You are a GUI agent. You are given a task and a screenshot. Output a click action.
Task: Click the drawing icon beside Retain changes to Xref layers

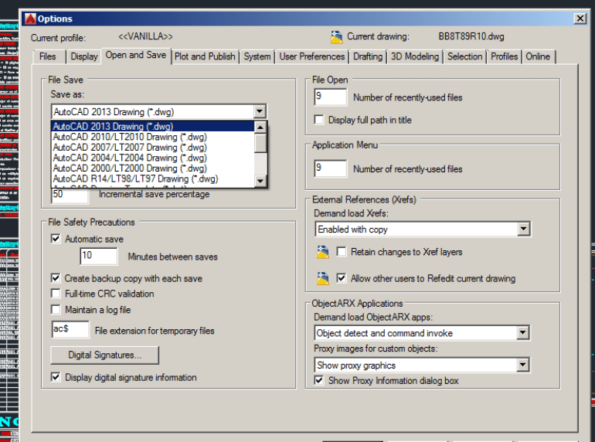(x=323, y=253)
